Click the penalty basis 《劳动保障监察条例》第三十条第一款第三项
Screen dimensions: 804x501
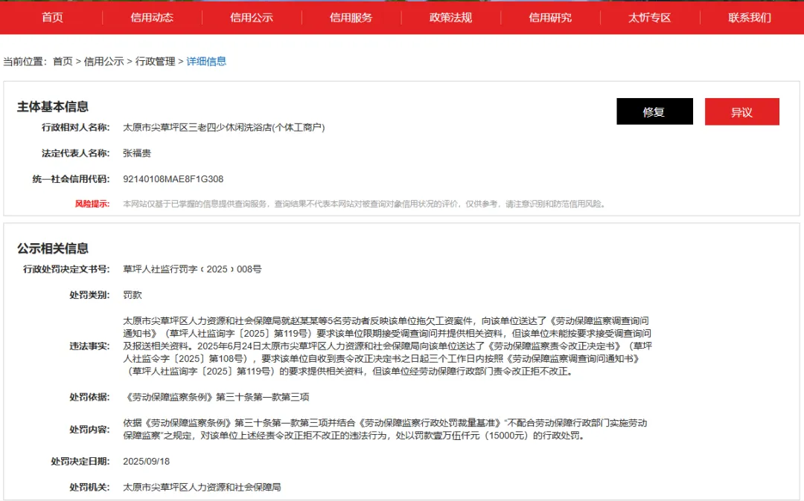coord(216,397)
